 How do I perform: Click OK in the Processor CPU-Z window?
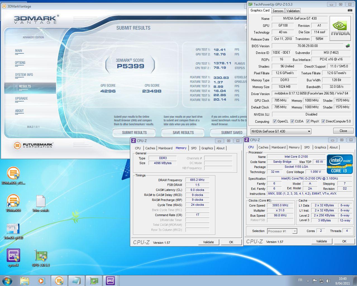tap(344, 241)
